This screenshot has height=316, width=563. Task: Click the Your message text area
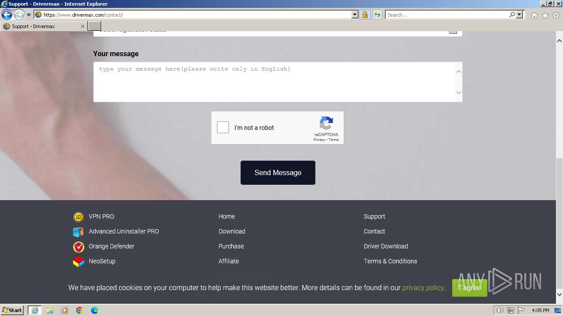click(x=278, y=82)
